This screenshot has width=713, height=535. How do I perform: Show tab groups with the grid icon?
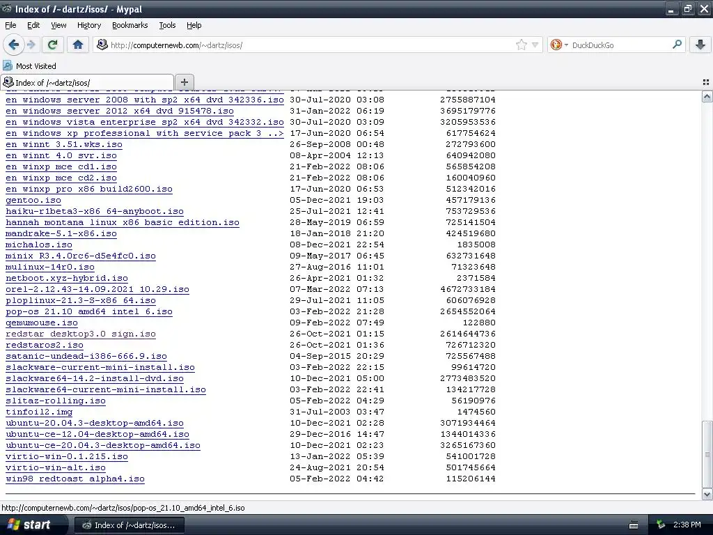click(x=706, y=82)
